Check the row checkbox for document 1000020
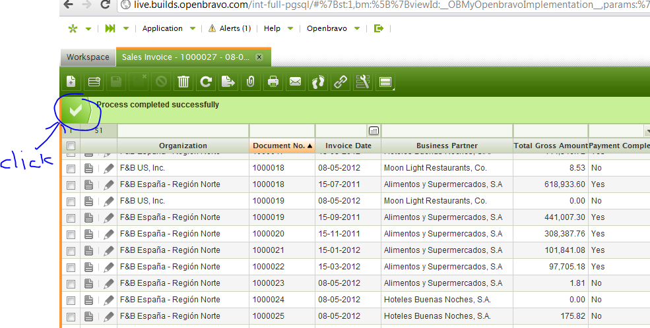 [71, 234]
